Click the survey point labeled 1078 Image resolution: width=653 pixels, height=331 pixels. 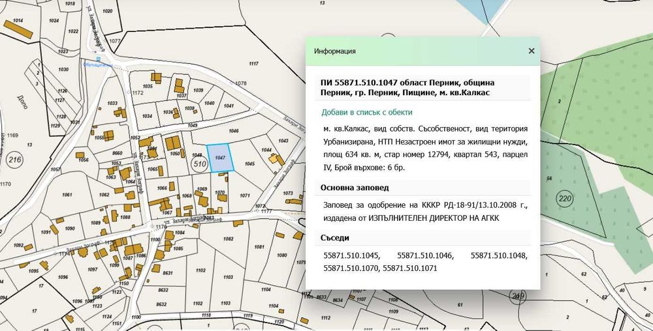[x=233, y=83]
